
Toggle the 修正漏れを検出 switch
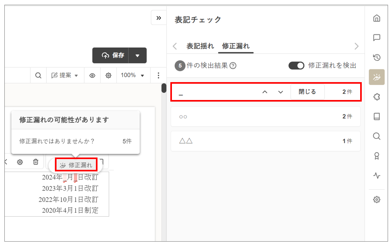(296, 65)
